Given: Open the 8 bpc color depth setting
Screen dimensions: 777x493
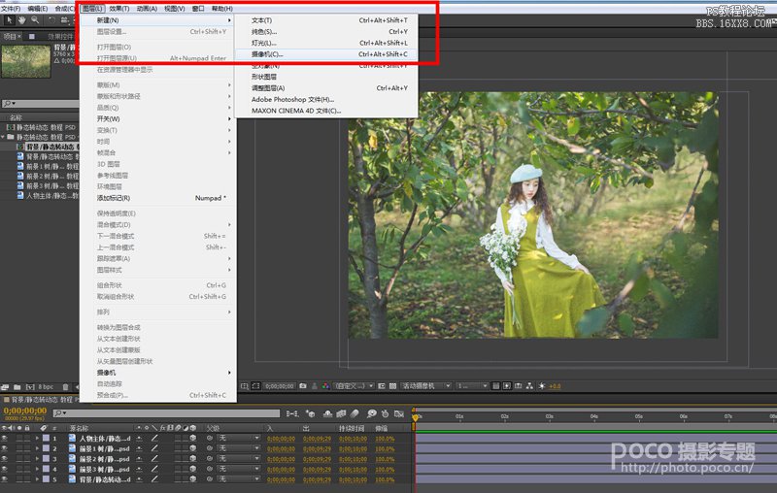Looking at the screenshot, I should click(x=46, y=387).
